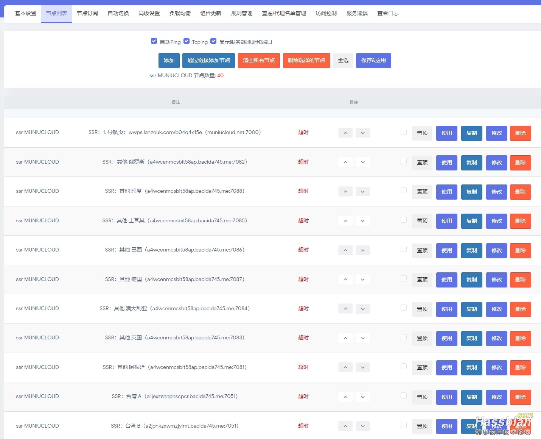The image size is (541, 439).
Task: Move the 巴西 node up
Action: pos(345,250)
